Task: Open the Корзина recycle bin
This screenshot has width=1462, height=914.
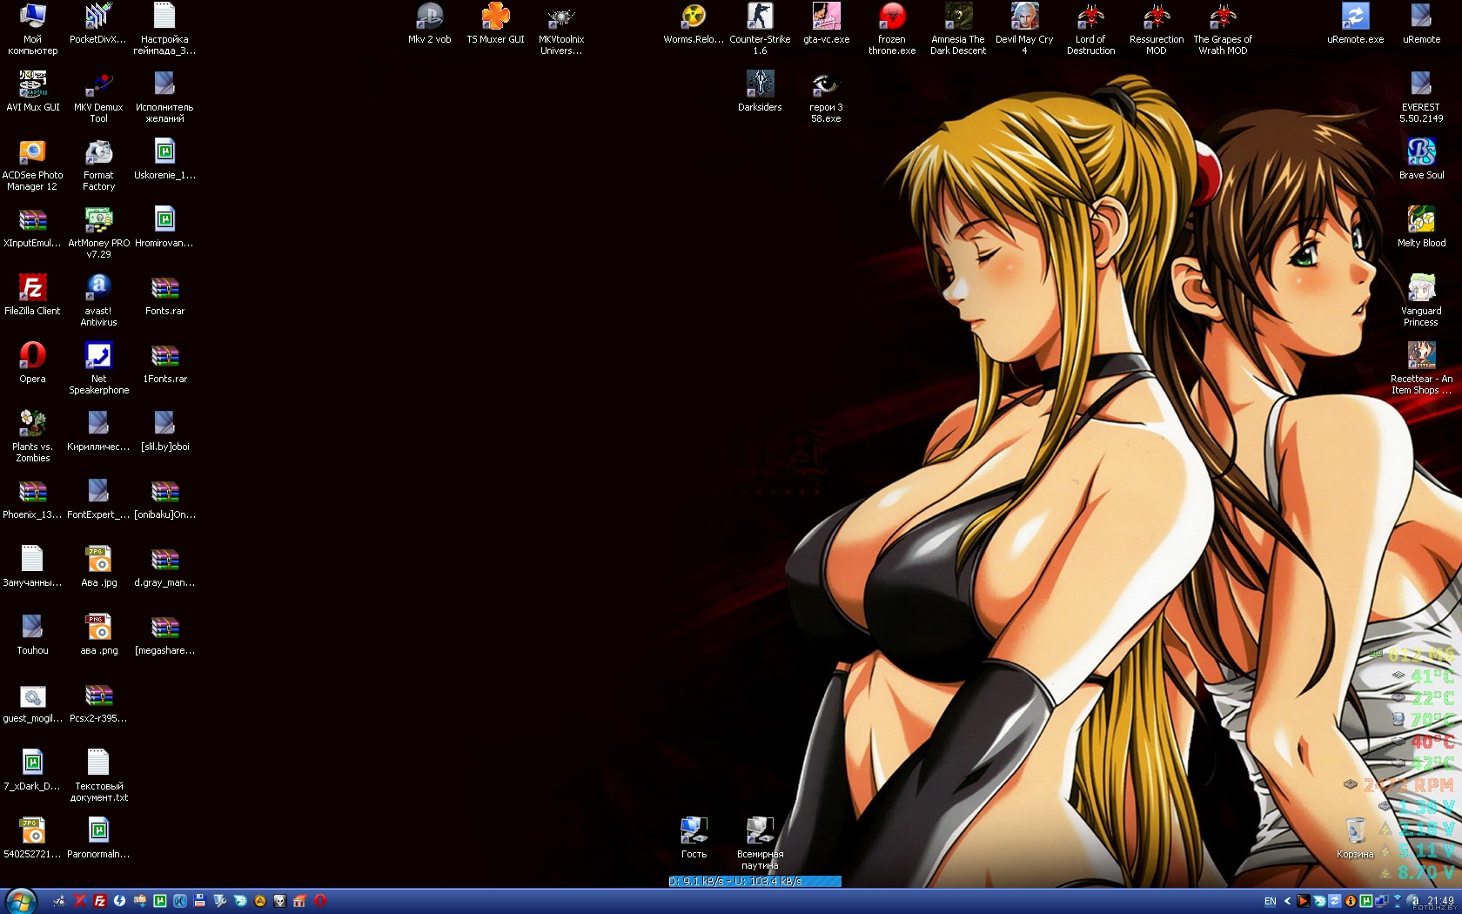Action: (x=1355, y=837)
